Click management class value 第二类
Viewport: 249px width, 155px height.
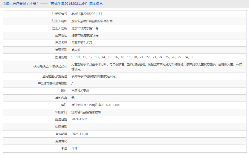coord(76,50)
